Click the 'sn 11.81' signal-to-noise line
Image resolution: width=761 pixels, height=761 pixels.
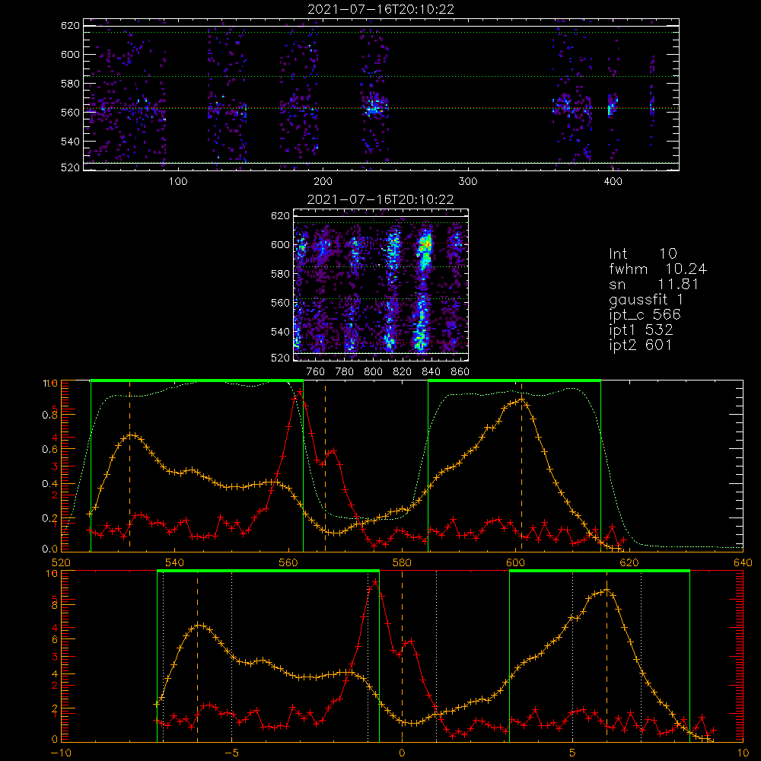pos(654,284)
